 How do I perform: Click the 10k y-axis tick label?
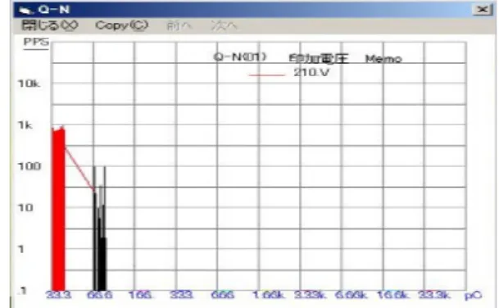(29, 84)
